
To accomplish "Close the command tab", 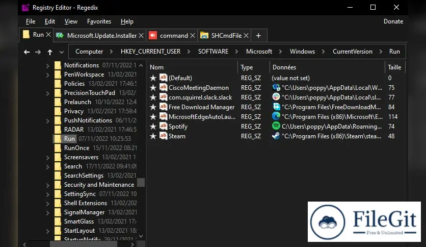I will [x=192, y=36].
